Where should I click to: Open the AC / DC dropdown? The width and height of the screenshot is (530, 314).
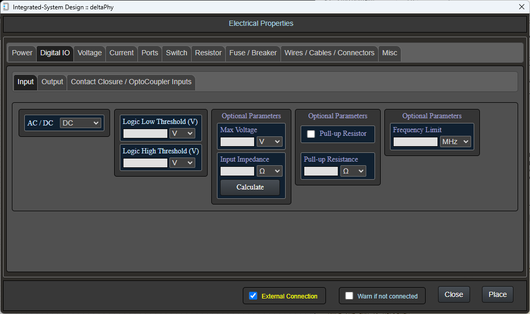(81, 123)
